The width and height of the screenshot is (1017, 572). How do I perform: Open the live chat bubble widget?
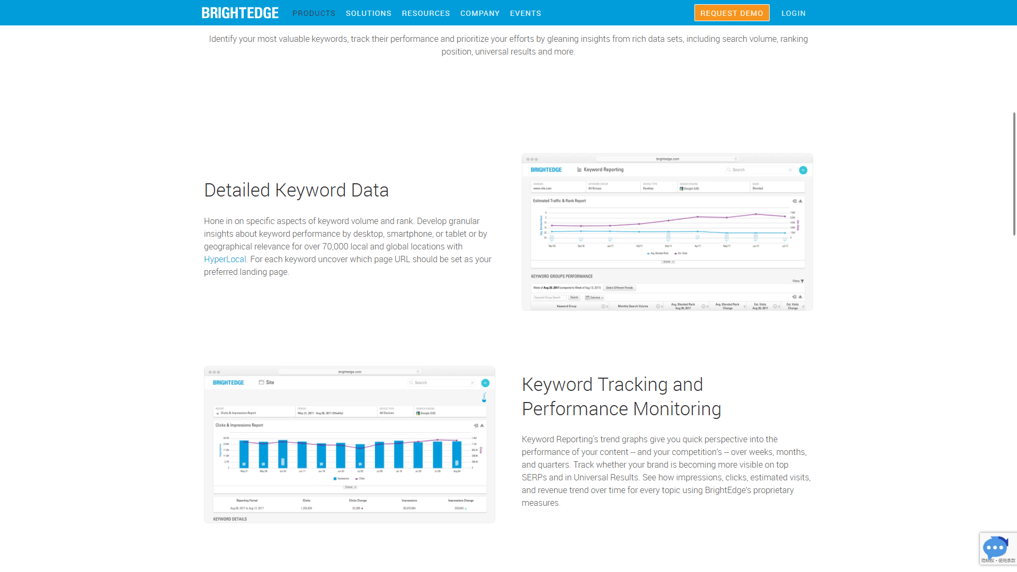point(994,547)
